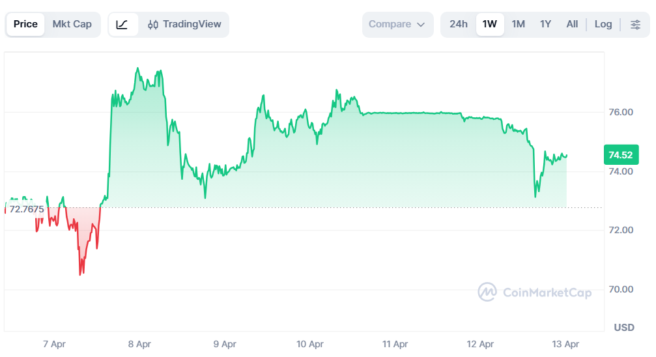The image size is (656, 357).
Task: Click the Compare dropdown chevron
Action: coord(421,25)
